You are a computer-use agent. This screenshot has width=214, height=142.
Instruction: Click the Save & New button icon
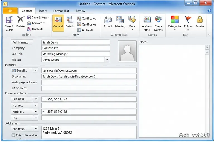click(x=29, y=17)
